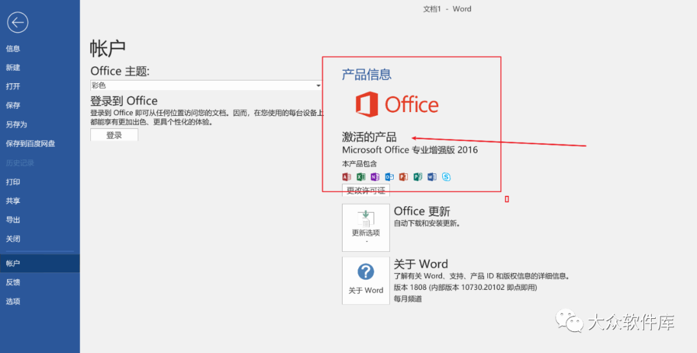697x353 pixels.
Task: Click the 本产品包含 label
Action: (359, 164)
